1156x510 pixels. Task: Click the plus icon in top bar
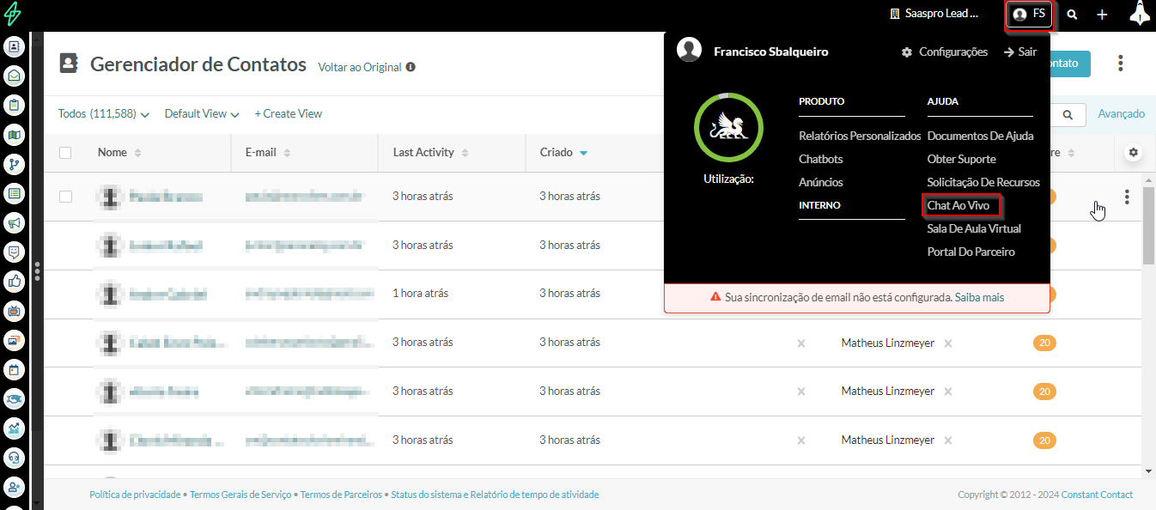pyautogui.click(x=1102, y=15)
